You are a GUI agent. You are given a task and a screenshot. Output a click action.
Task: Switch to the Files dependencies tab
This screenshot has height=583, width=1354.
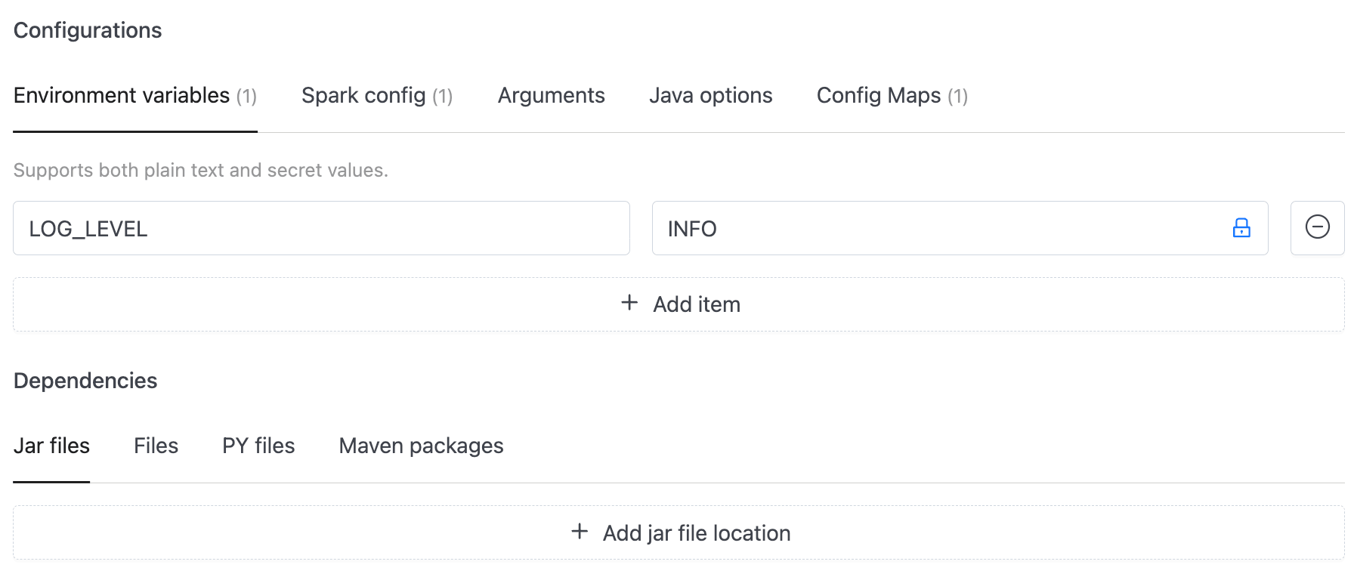coord(156,446)
